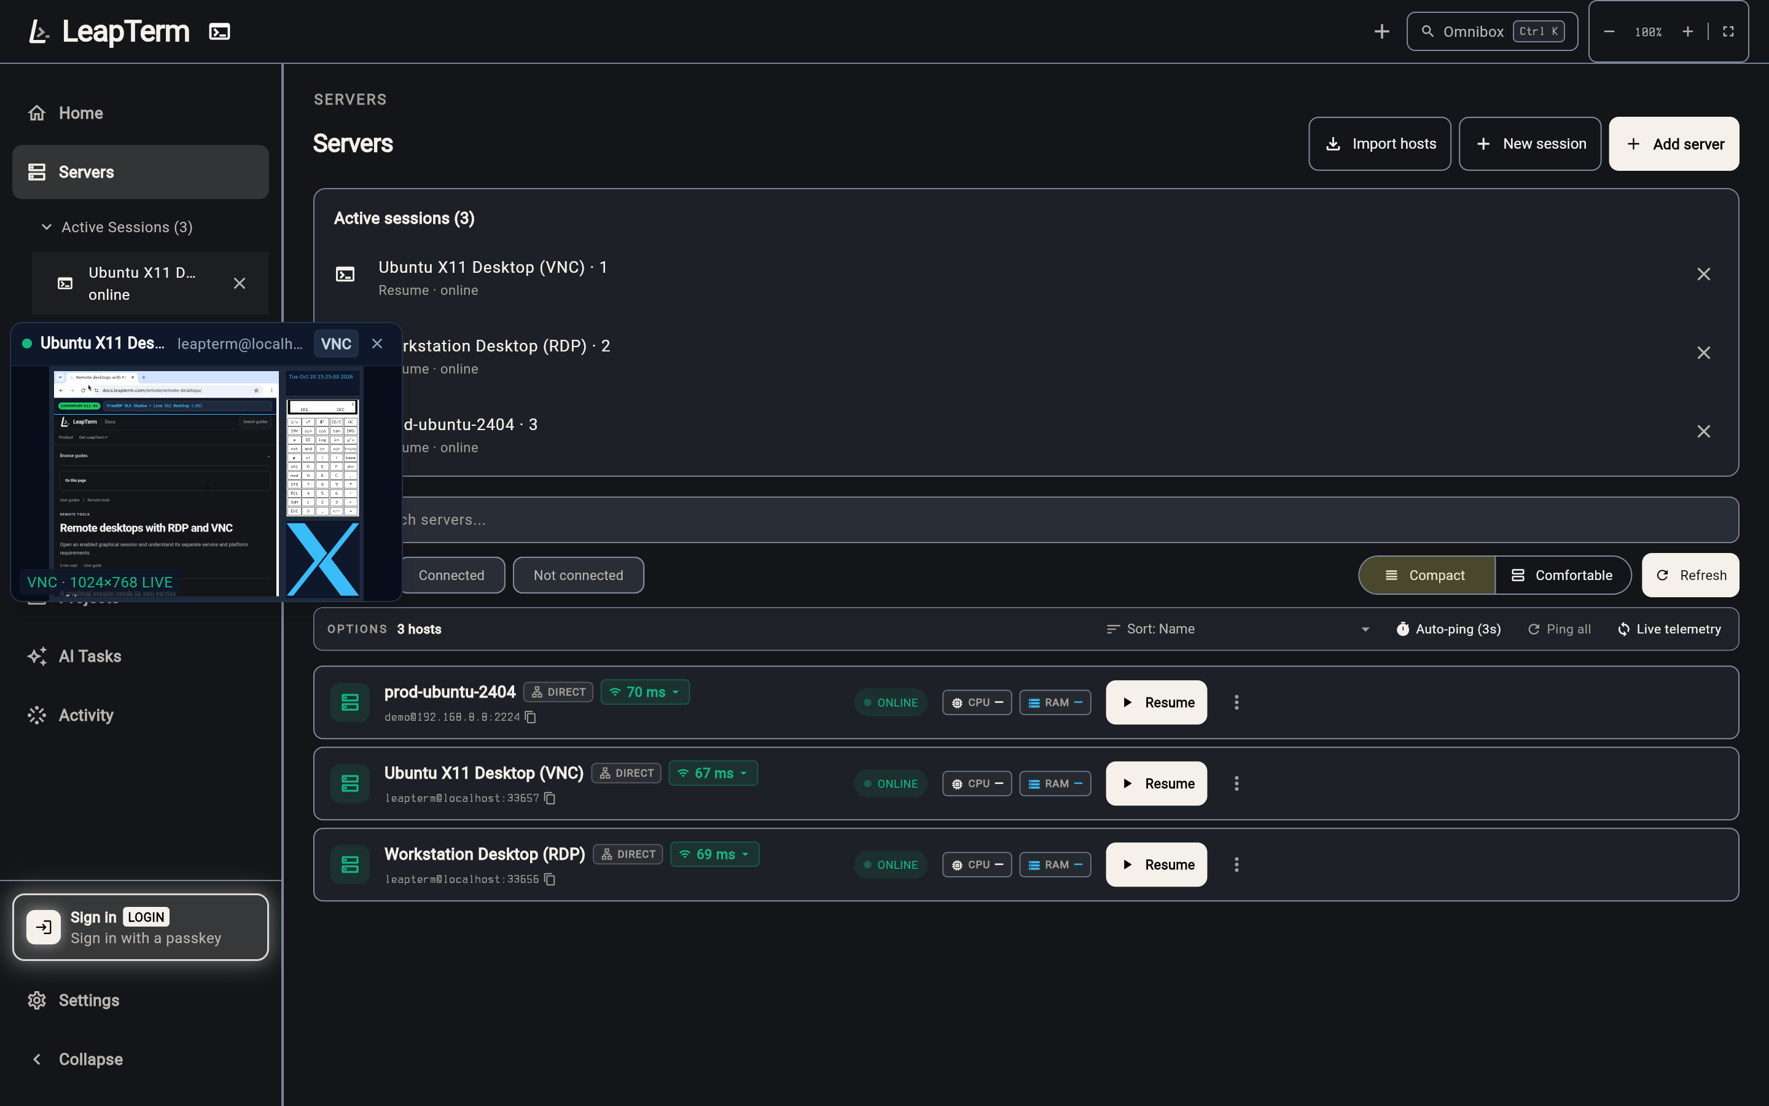This screenshot has width=1769, height=1106.
Task: Click the terminal icon next to LeapTerm logo
Action: tap(219, 31)
